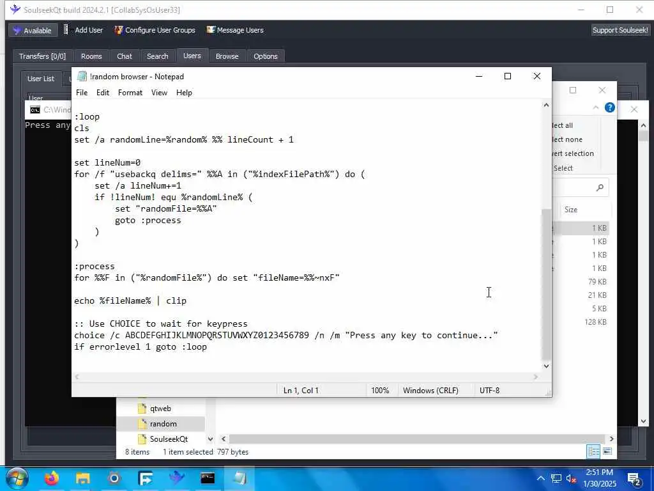
Task: Open the blue F app on taskbar
Action: pos(145,478)
